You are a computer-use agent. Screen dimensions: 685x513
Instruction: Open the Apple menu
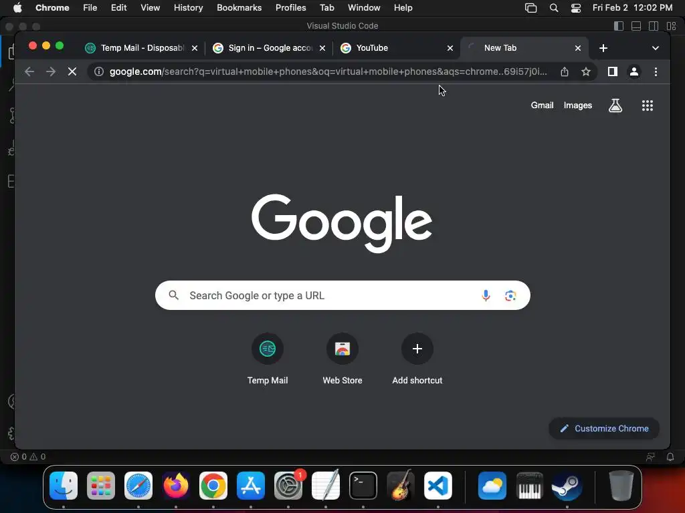tap(17, 8)
